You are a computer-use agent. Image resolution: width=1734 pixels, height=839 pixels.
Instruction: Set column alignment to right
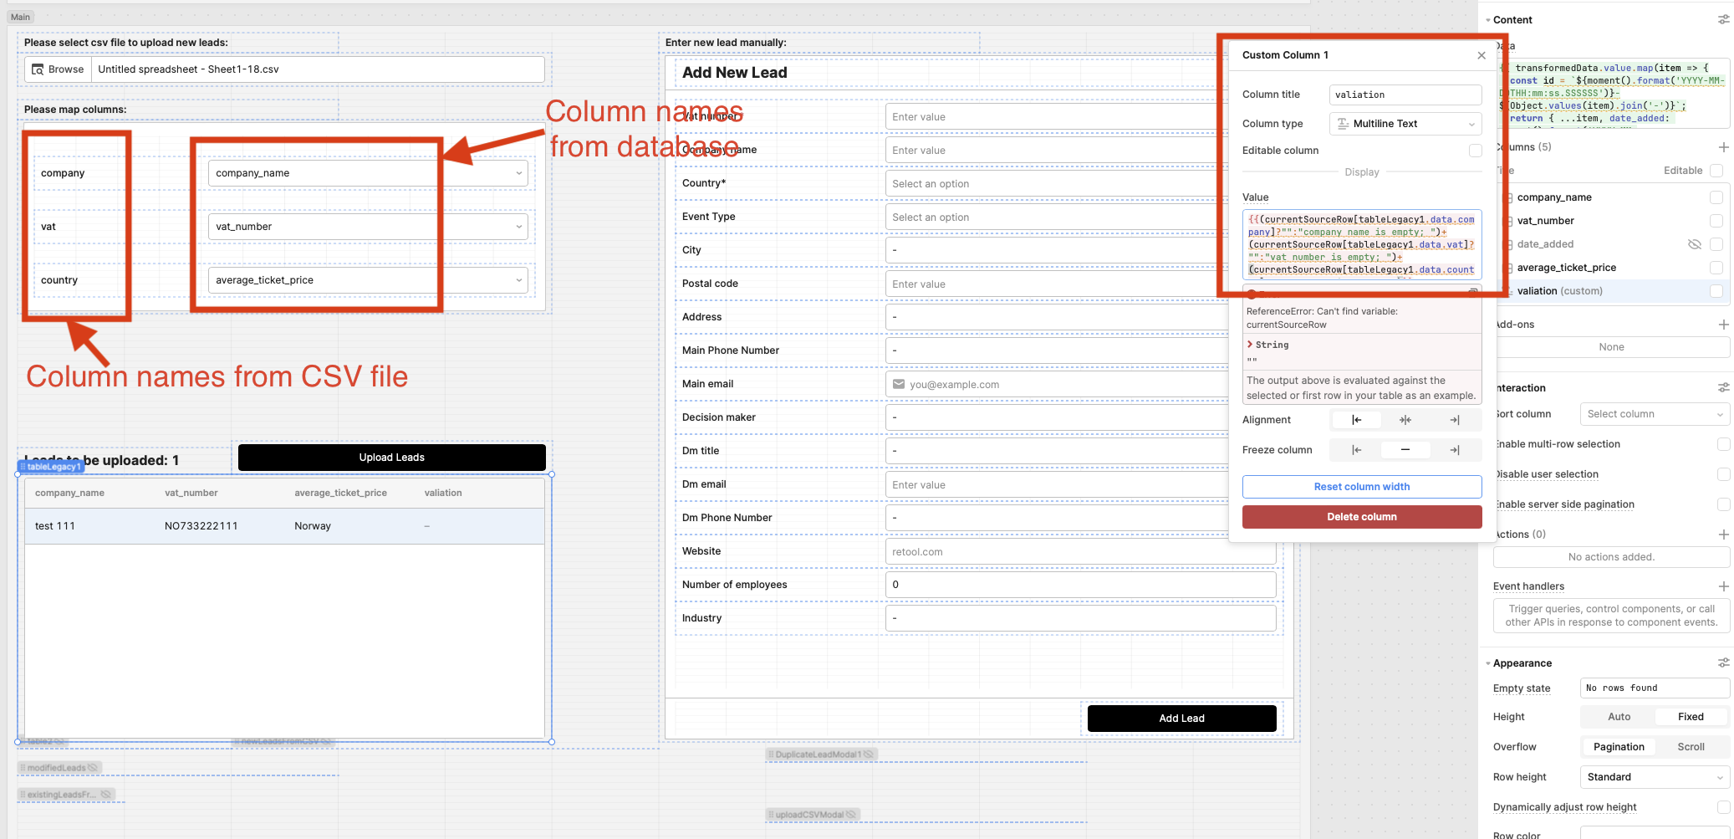point(1454,420)
